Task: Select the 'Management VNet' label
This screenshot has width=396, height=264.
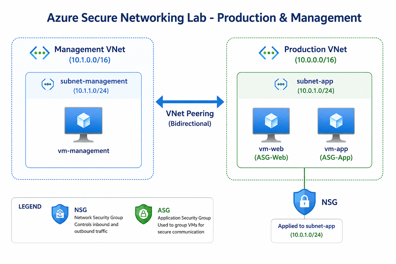Action: (x=90, y=49)
